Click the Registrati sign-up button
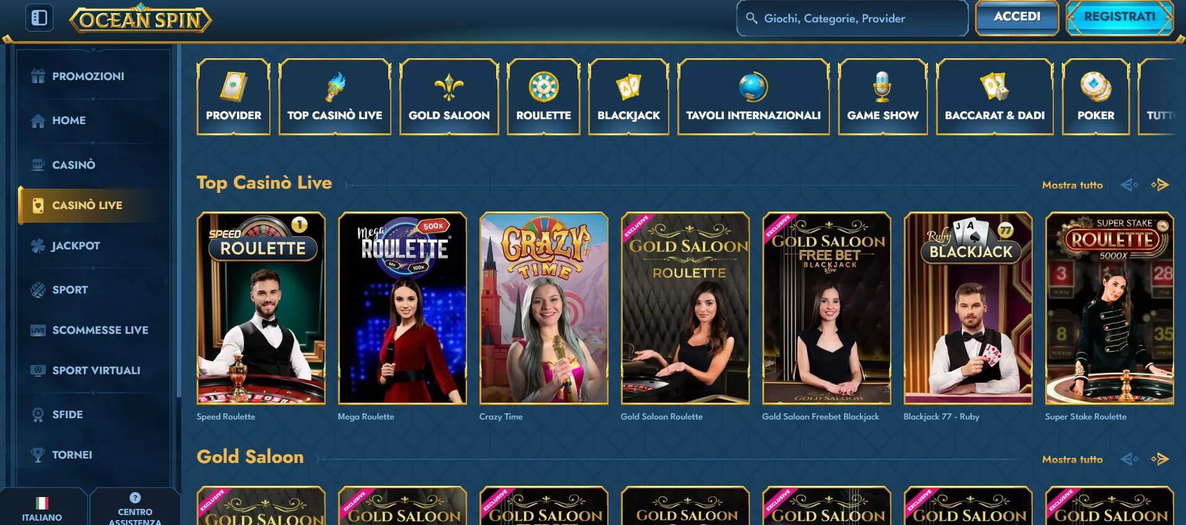Viewport: 1186px width, 525px height. coord(1120,17)
